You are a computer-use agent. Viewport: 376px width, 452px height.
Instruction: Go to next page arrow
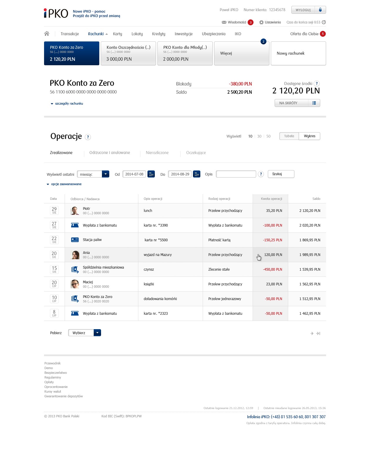click(x=312, y=333)
